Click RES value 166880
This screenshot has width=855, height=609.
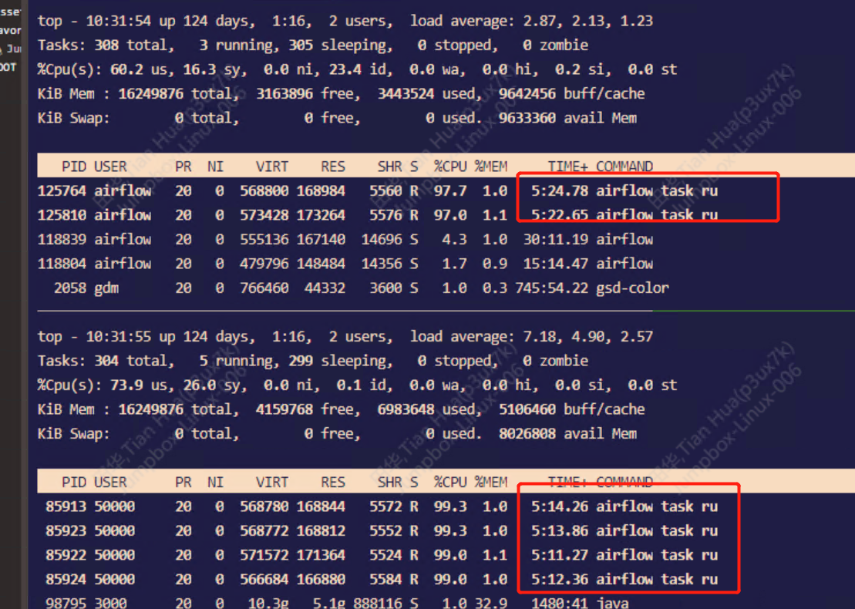click(321, 579)
